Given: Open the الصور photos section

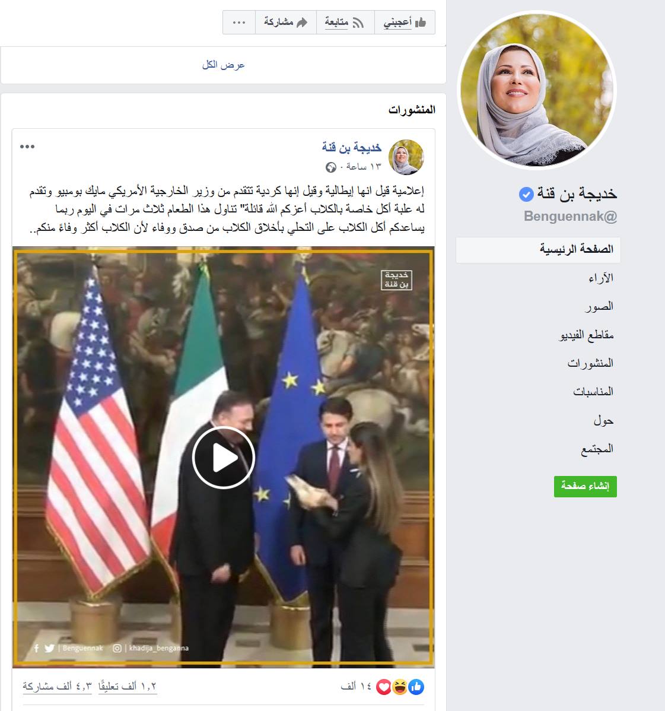Looking at the screenshot, I should coord(599,306).
